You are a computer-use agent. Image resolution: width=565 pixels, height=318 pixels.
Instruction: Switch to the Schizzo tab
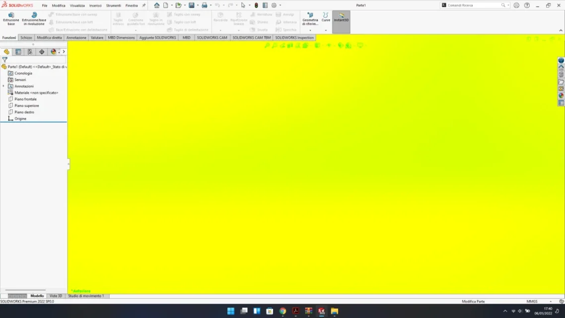coord(26,38)
